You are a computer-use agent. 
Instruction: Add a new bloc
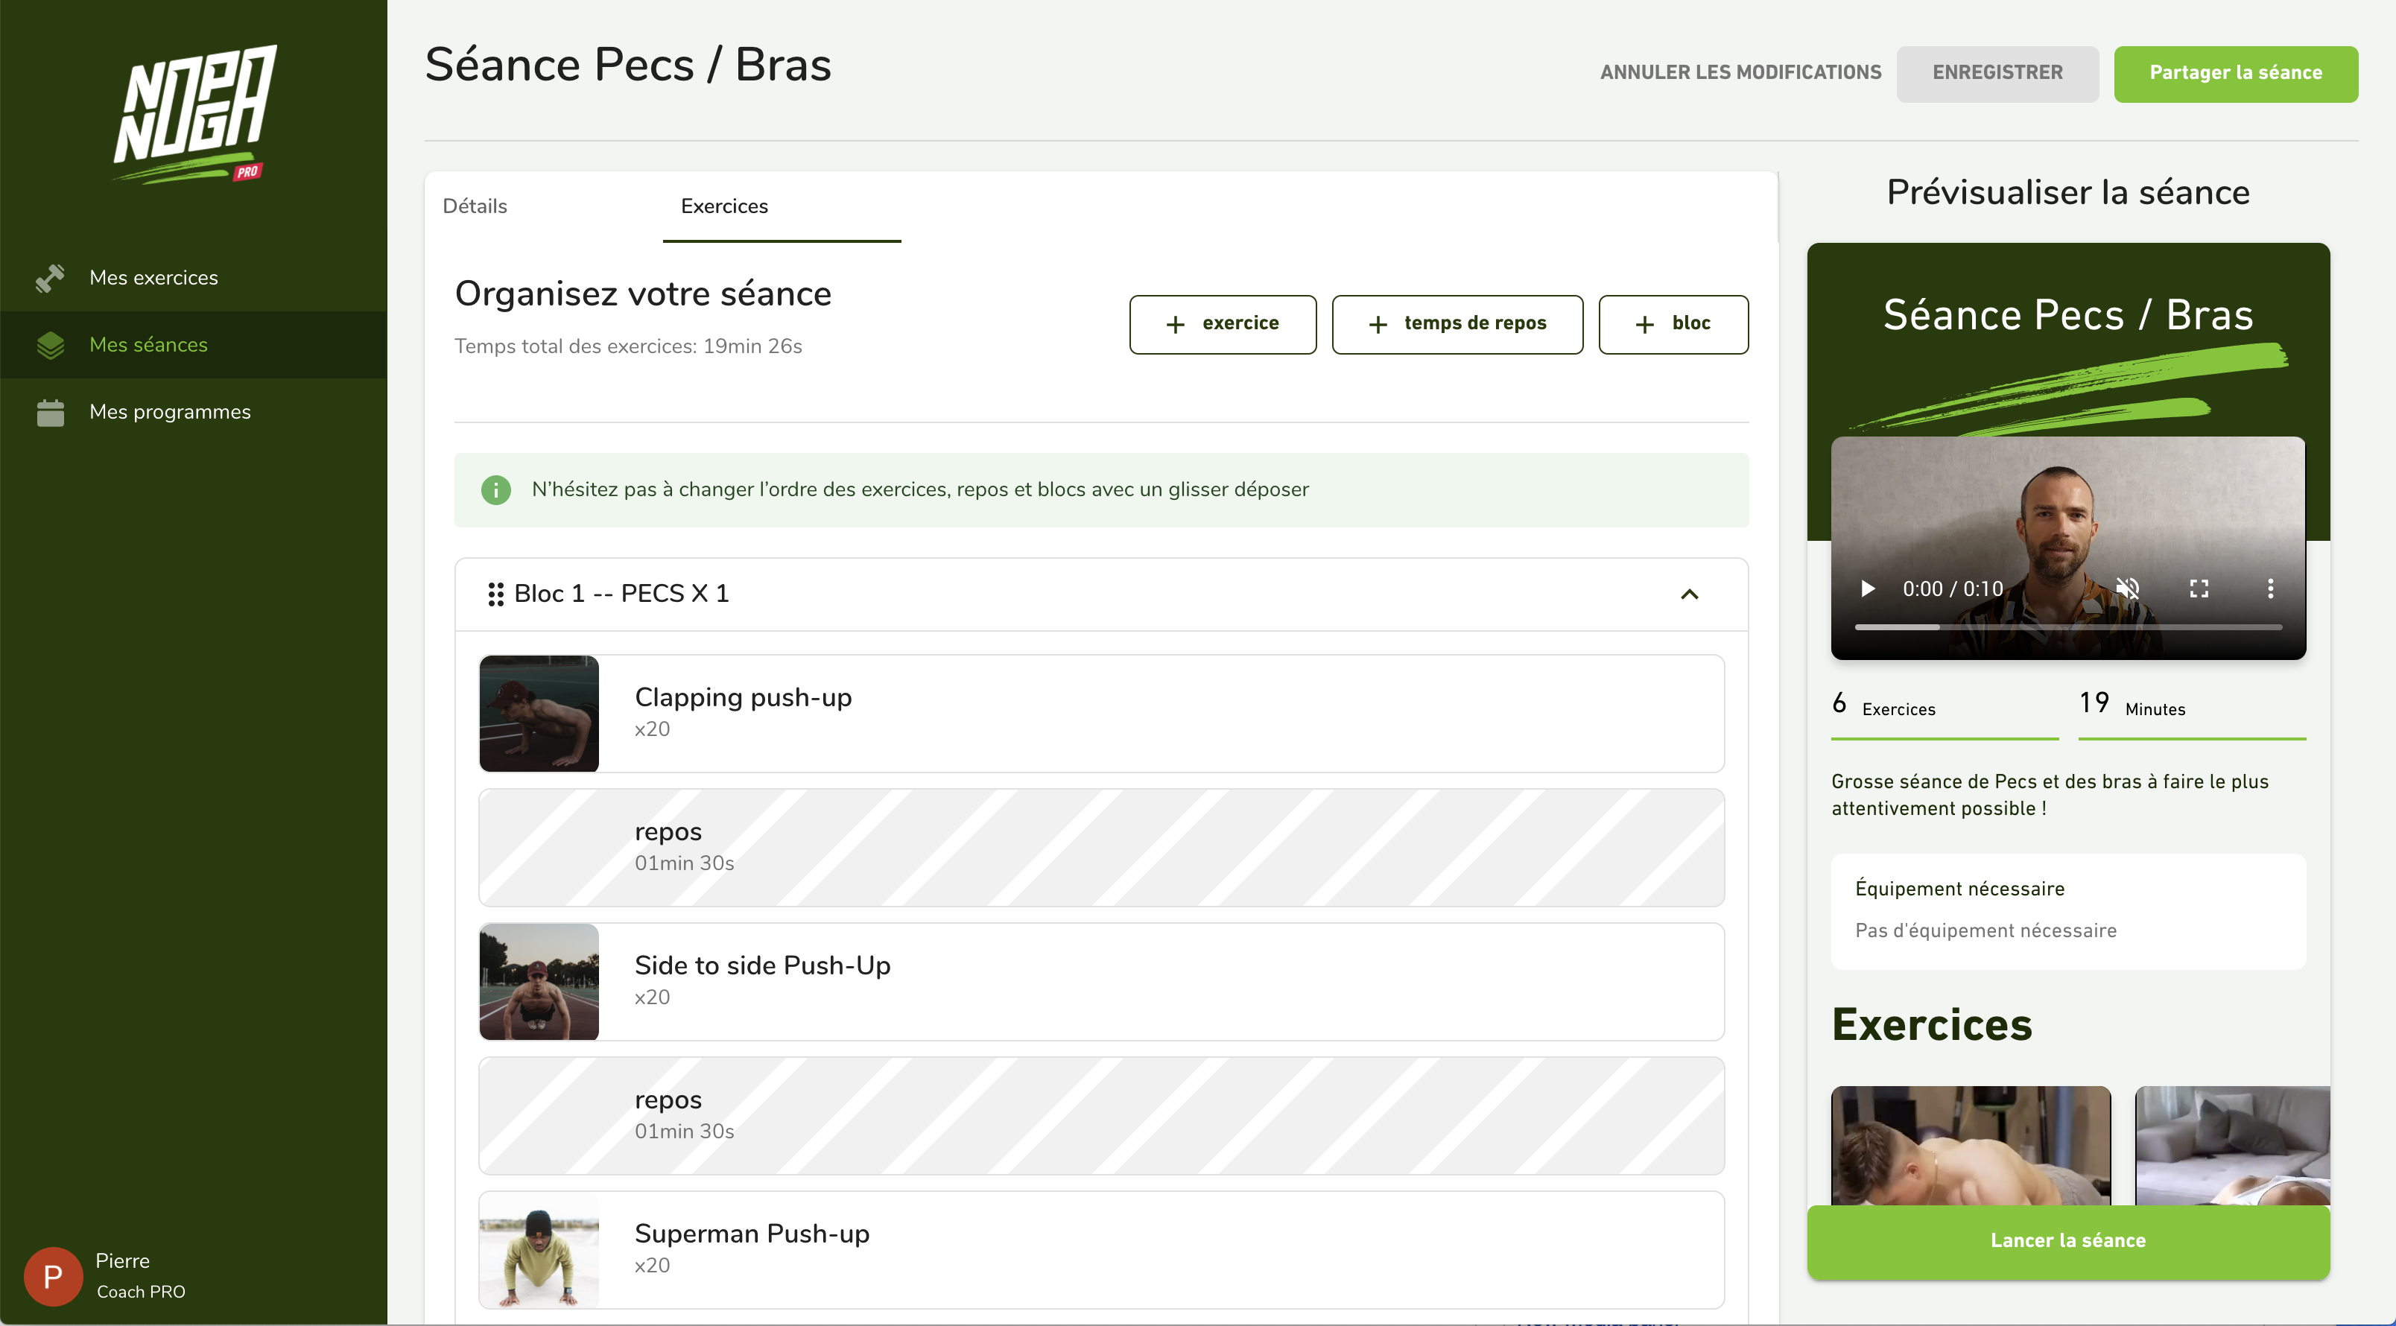click(1673, 325)
